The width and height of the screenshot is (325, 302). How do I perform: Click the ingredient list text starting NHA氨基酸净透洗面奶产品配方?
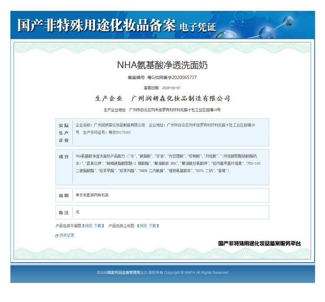168,163
